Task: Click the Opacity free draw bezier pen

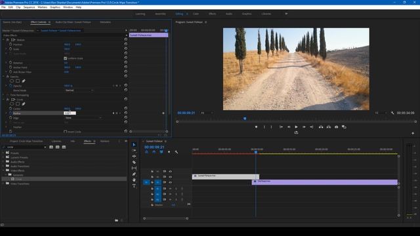Action: (24, 81)
